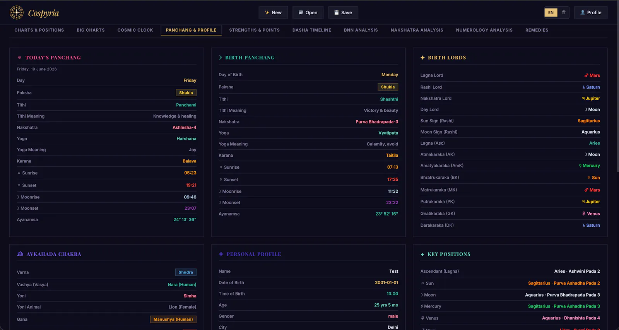The image size is (619, 330).
Task: Click the Open button
Action: [308, 12]
